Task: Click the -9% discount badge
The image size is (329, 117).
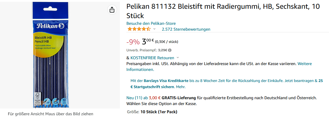Action: pos(133,42)
